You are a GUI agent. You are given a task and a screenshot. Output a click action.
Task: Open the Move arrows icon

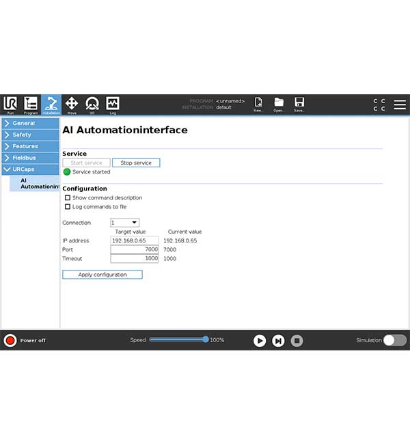[x=72, y=105]
